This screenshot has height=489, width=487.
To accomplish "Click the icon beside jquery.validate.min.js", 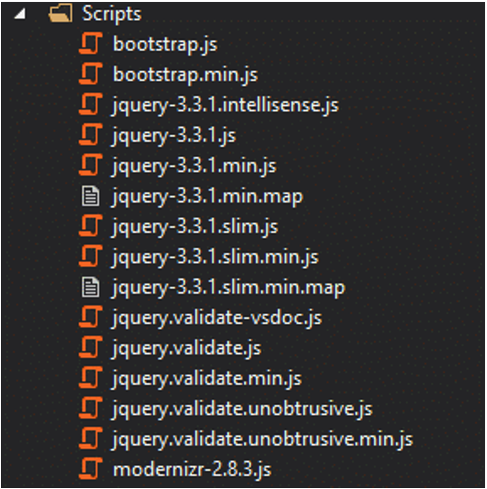I will (x=91, y=378).
